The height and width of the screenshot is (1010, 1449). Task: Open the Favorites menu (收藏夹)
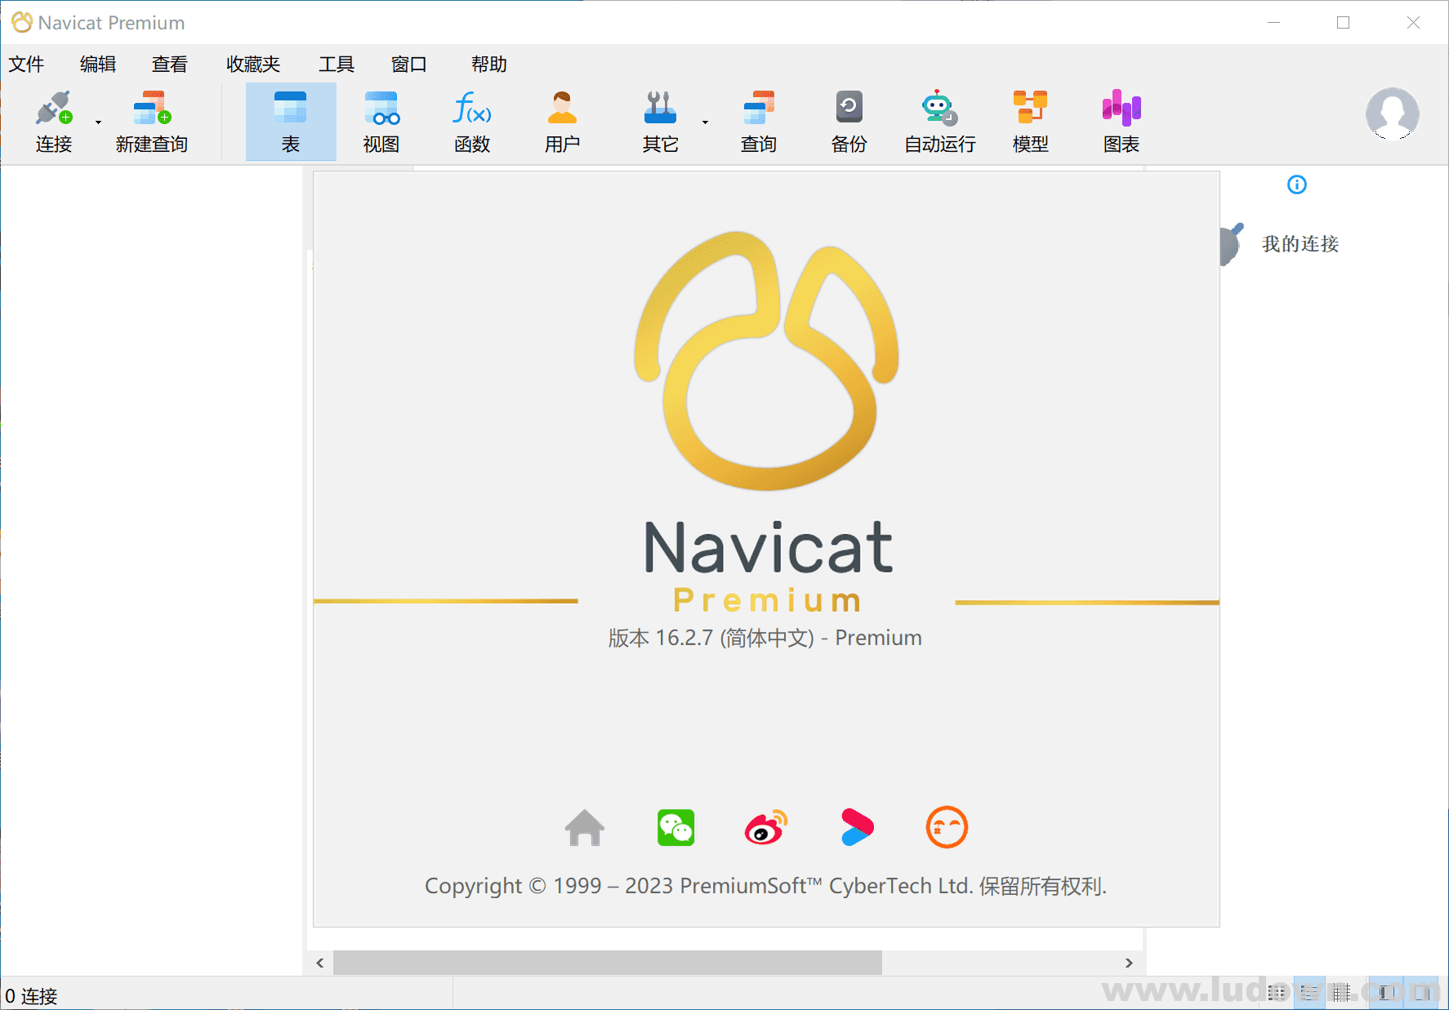(x=253, y=64)
